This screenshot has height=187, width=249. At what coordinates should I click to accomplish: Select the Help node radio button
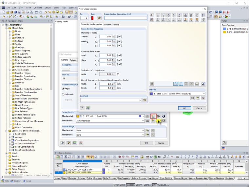63,94
